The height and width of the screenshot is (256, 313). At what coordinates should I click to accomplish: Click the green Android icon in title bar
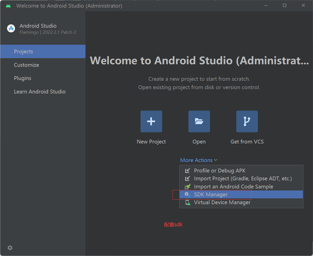8,6
